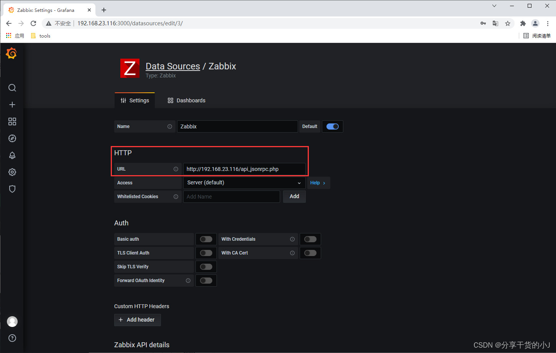Click Add button for whitelisted cookies
Screen dimensions: 556x353
[294, 197]
